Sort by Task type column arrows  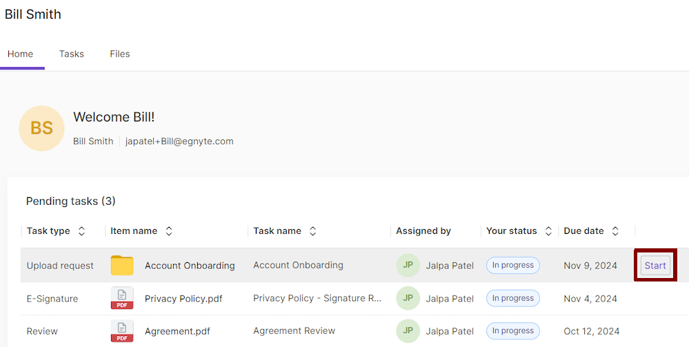[x=81, y=231]
